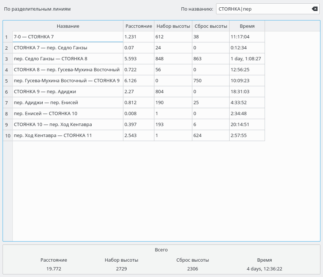This screenshot has height=277, width=323.
Task: Sort by the Расстояние column header
Action: coord(139,26)
